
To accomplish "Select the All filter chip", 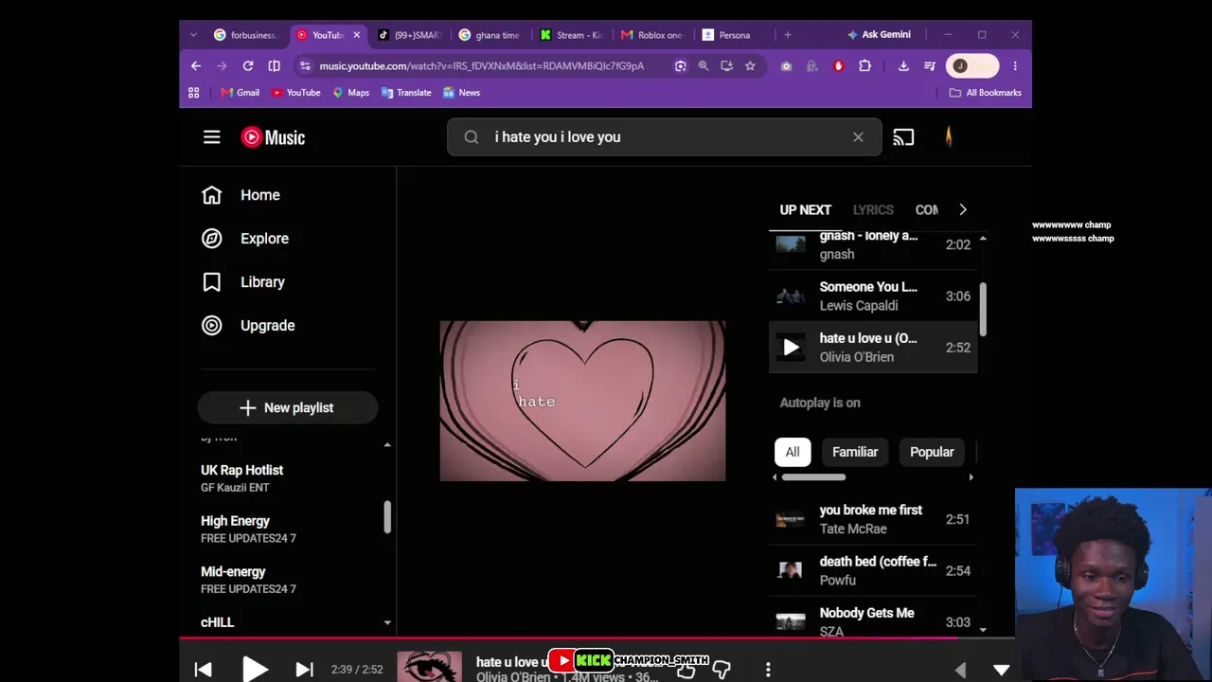I will point(793,452).
